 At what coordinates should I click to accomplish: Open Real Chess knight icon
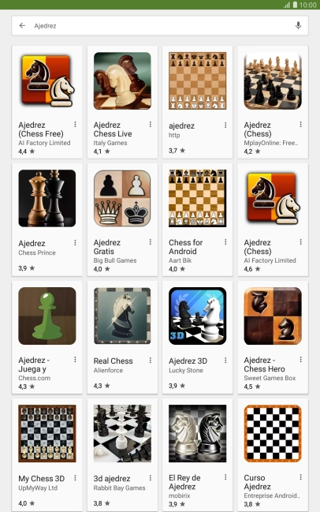pyautogui.click(x=122, y=316)
